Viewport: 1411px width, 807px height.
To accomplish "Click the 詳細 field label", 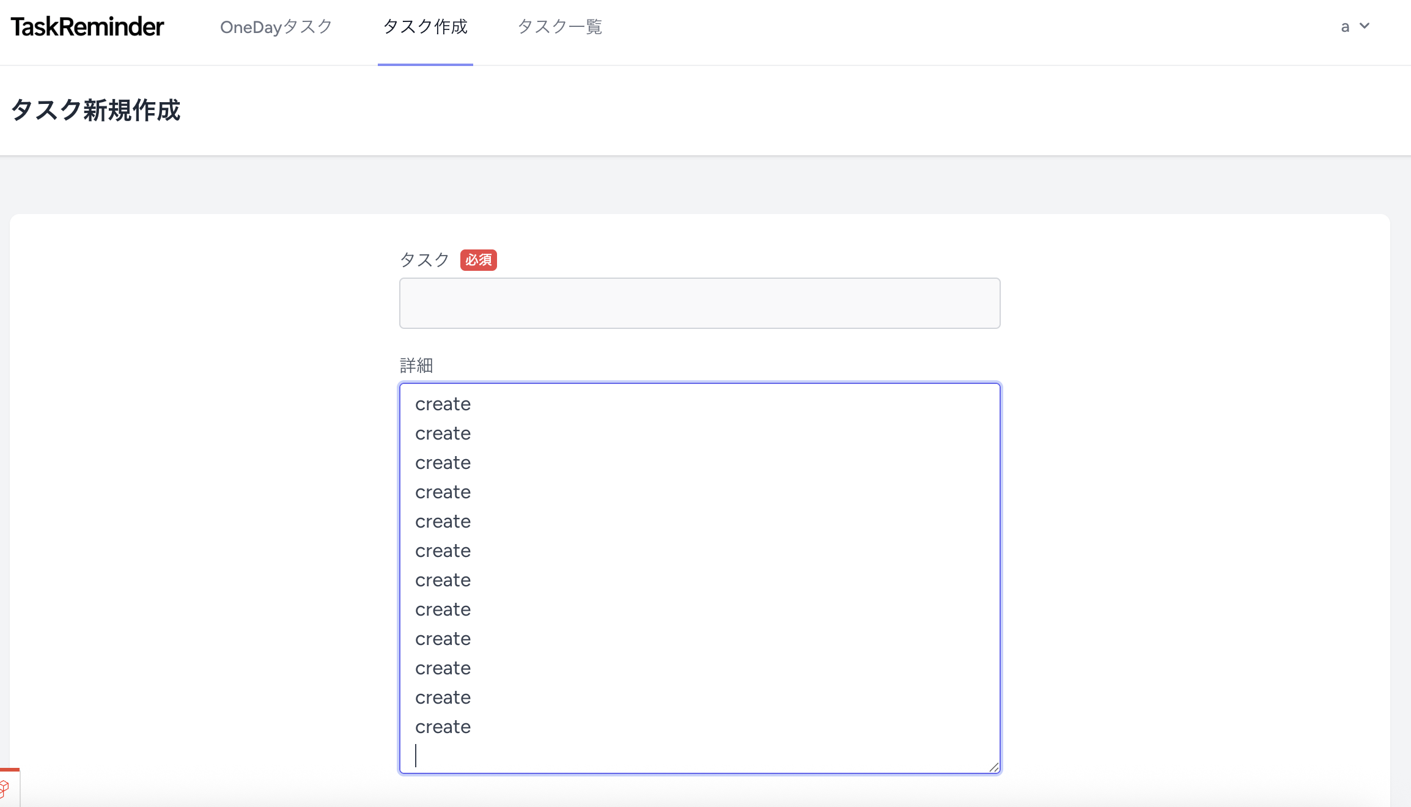I will point(416,366).
